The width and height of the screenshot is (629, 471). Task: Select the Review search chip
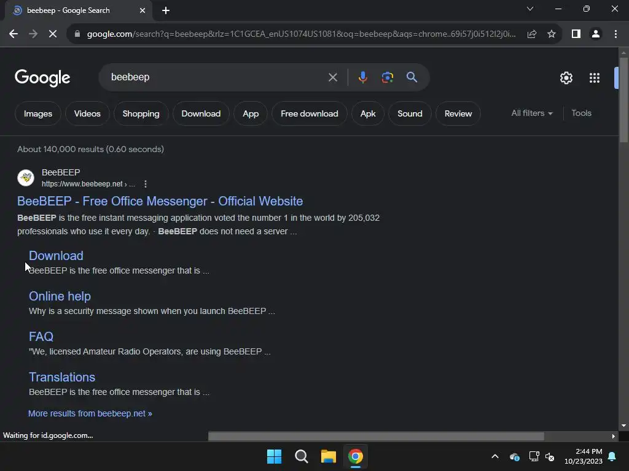click(458, 113)
